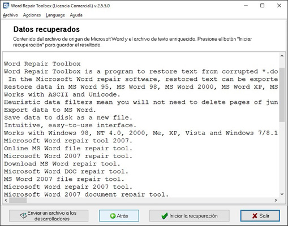Viewport: 288px width, 226px height.
Task: Click the line starting 'Heuristic data filters mean'
Action: pos(141,102)
